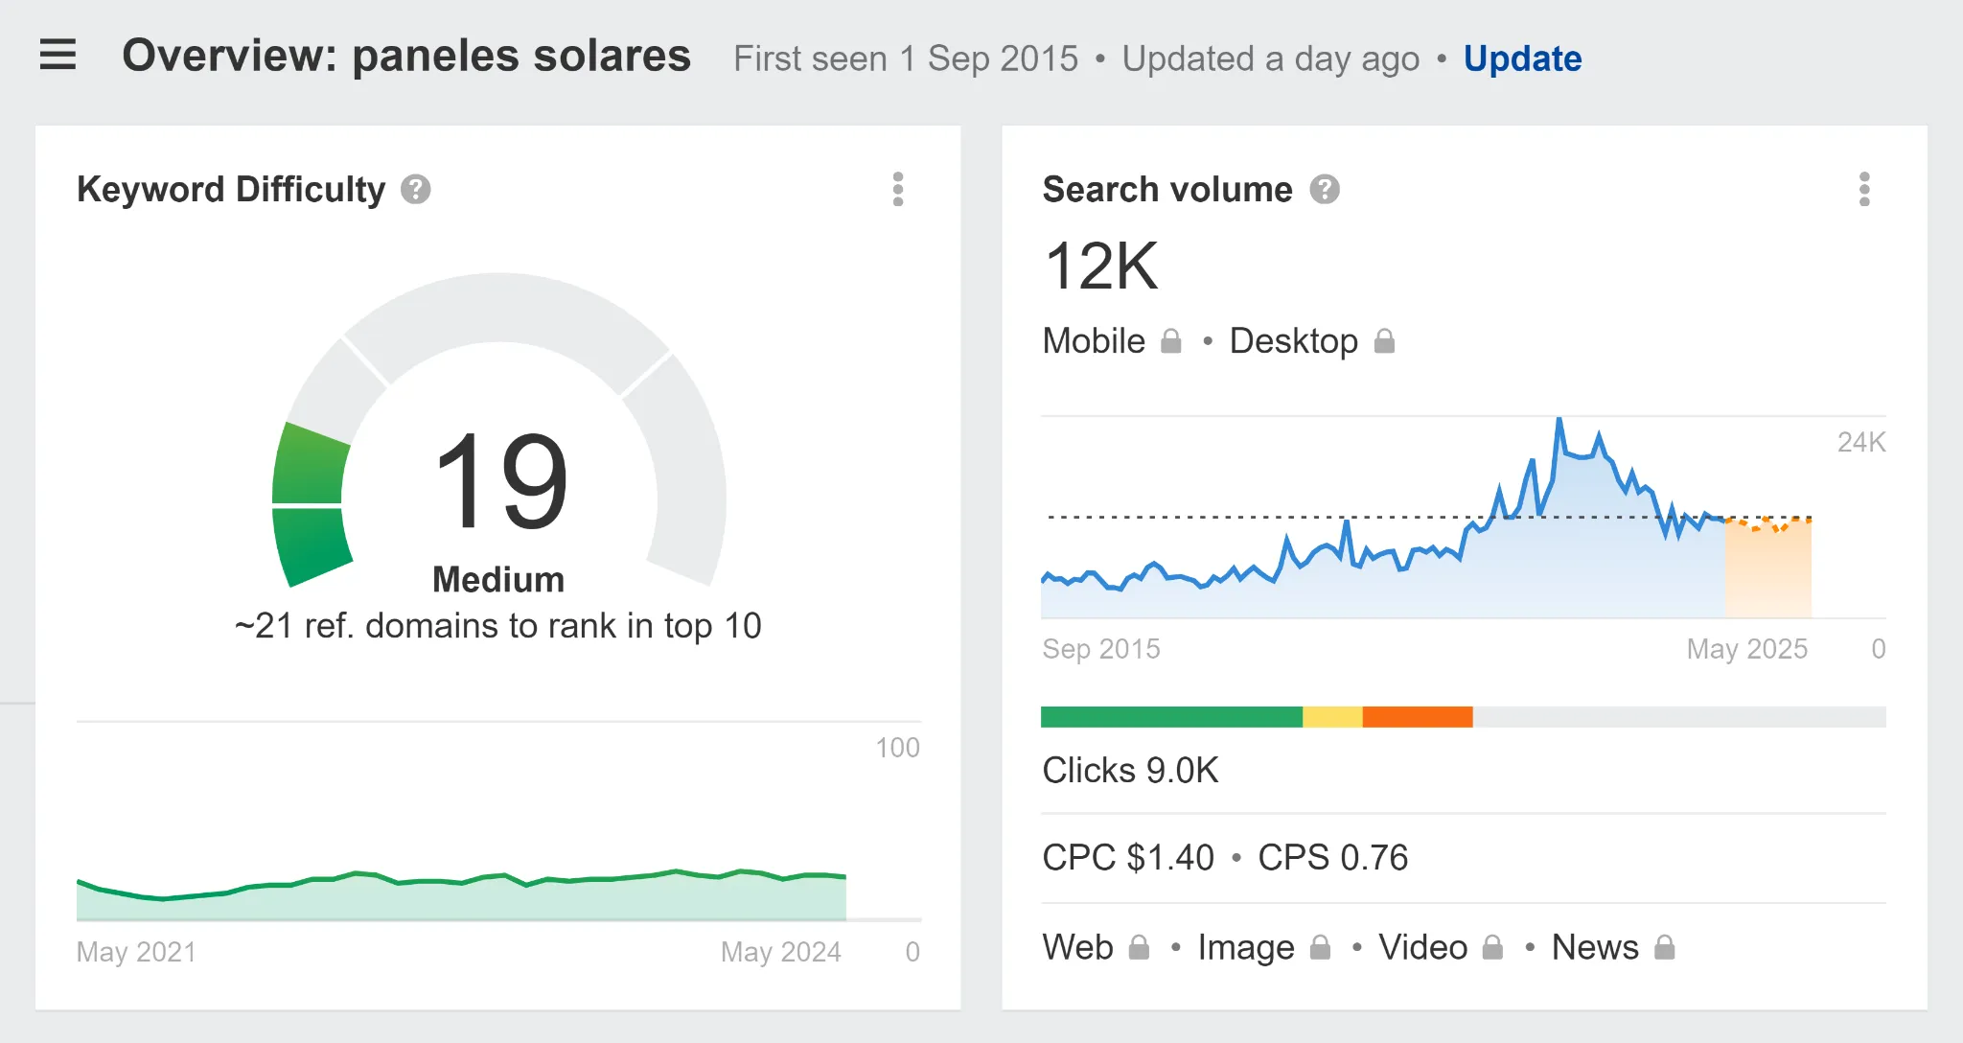
Task: Toggle the Mobile search volume filter
Action: pos(1093,340)
